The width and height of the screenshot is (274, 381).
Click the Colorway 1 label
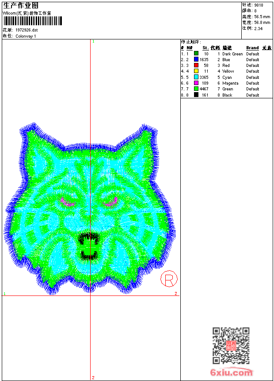click(26, 36)
